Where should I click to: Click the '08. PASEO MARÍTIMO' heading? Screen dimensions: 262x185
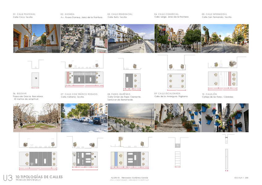(x=119, y=94)
